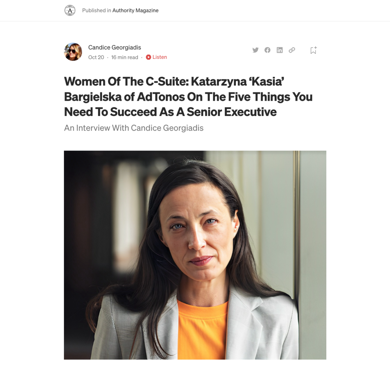Open the article's hero portrait photo
Image resolution: width=390 pixels, height=365 pixels.
tap(195, 255)
